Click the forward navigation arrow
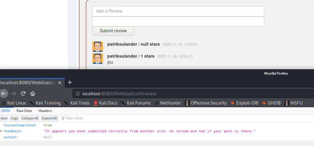Viewport: 314px width, 146px height. 13,93
